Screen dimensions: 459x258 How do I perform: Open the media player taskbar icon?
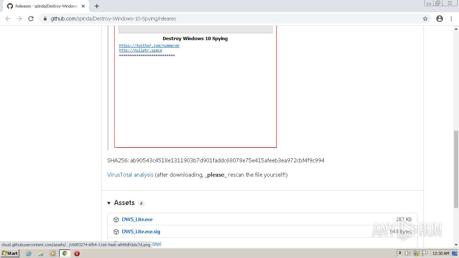click(x=53, y=253)
